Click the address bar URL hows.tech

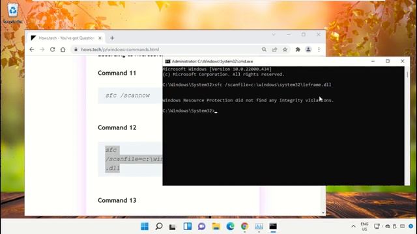(120, 49)
